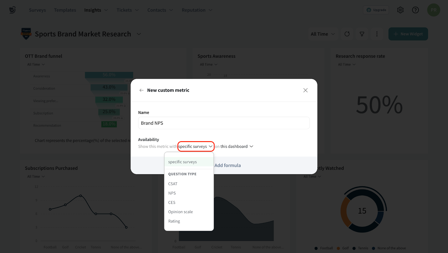This screenshot has width=448, height=253.
Task: Click the Football legend dot in donut chart
Action: [316, 248]
